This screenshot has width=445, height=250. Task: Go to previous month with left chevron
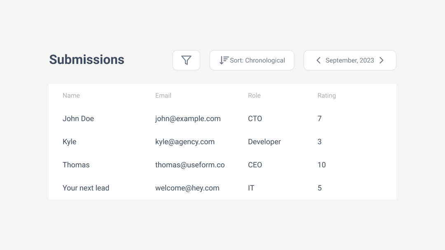(x=319, y=60)
